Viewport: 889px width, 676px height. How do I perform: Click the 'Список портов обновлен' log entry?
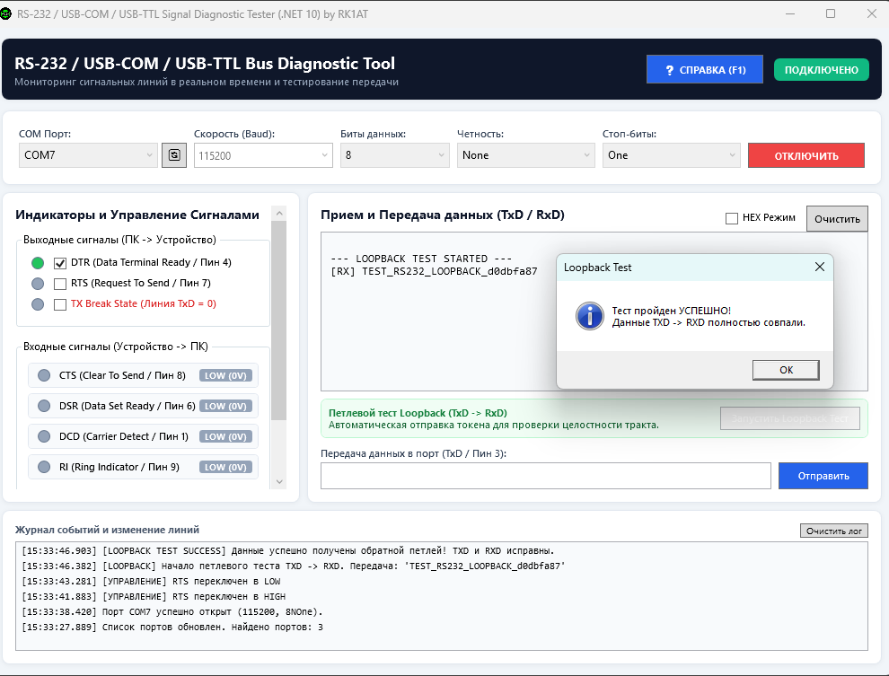(x=172, y=628)
